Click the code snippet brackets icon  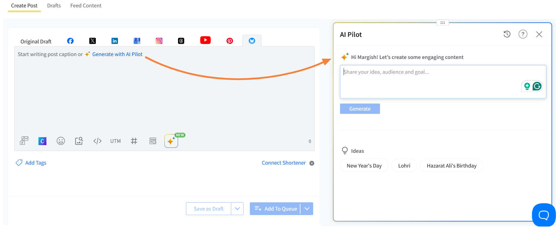point(97,141)
